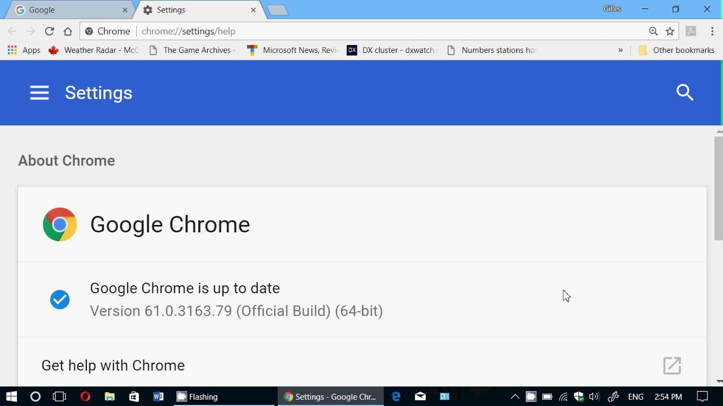Click the Chrome site info chip
Image resolution: width=723 pixels, height=406 pixels.
(x=107, y=32)
